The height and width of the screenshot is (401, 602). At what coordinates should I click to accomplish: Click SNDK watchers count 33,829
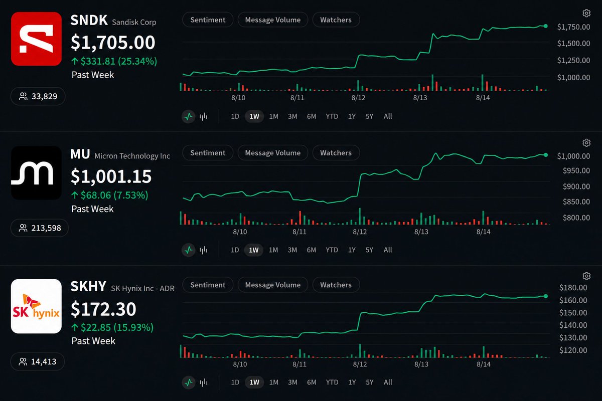pyautogui.click(x=38, y=96)
